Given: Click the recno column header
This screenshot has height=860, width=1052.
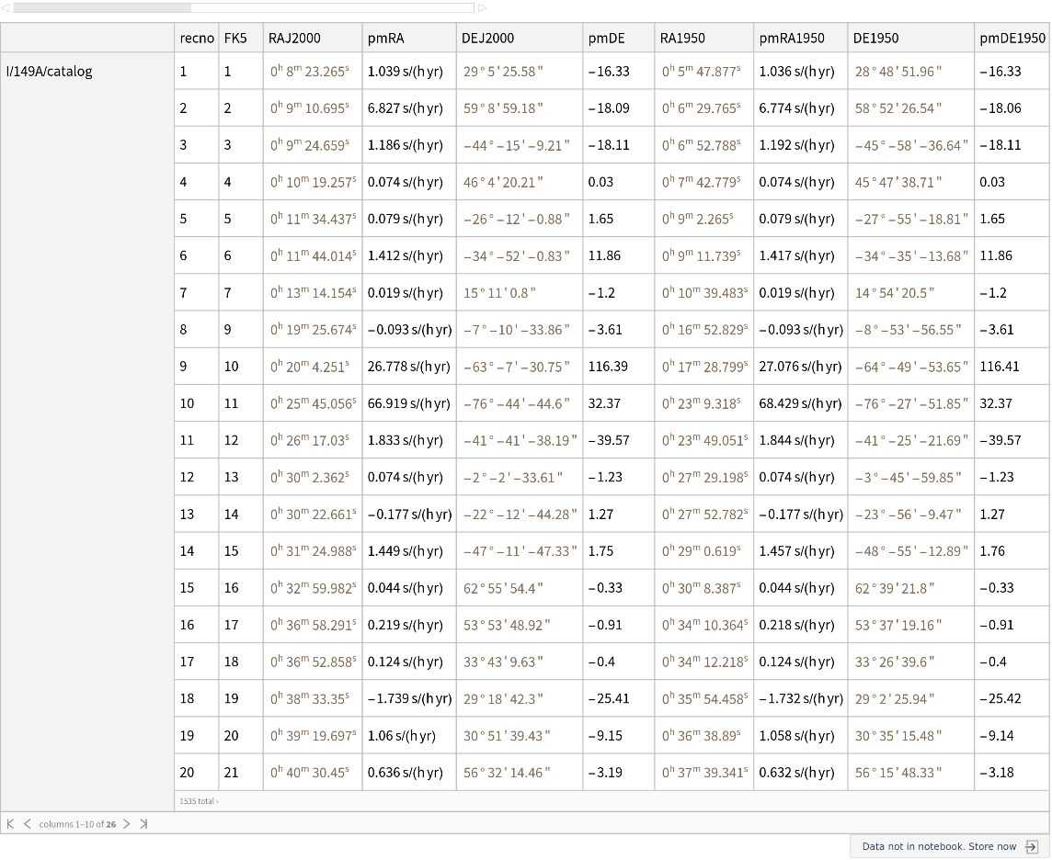Looking at the screenshot, I should [x=197, y=38].
